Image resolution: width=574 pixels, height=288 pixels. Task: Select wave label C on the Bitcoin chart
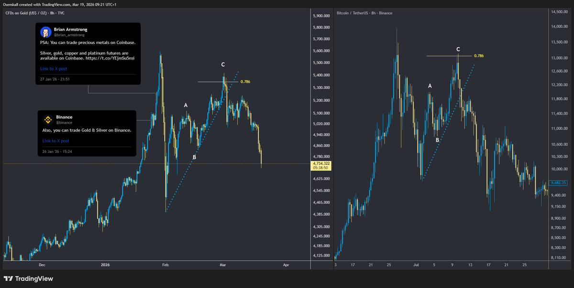tap(458, 49)
